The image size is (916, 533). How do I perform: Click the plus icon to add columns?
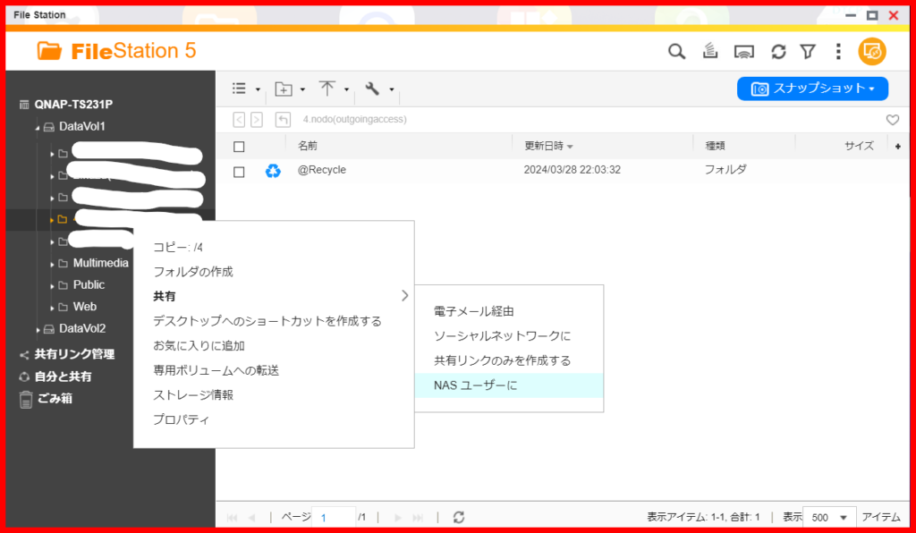point(898,147)
